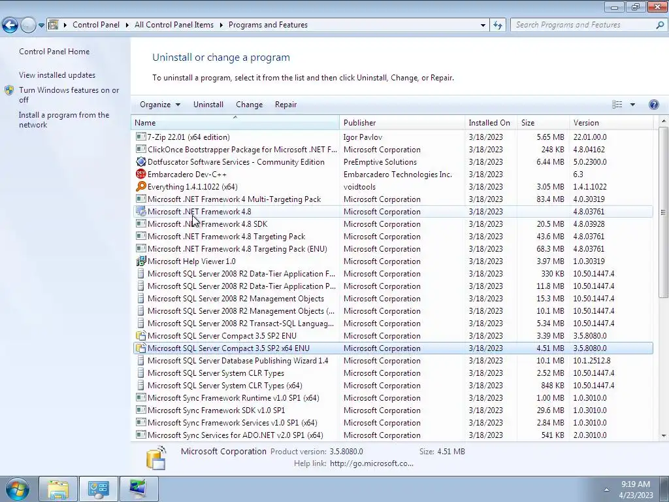Click the help link http://go.microsoft.co...
Image resolution: width=669 pixels, height=502 pixels.
[x=372, y=463]
